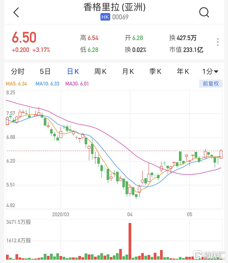Image resolution: width=228 pixels, height=263 pixels.
Task: Click the MA10 indicator label
Action: (x=47, y=83)
